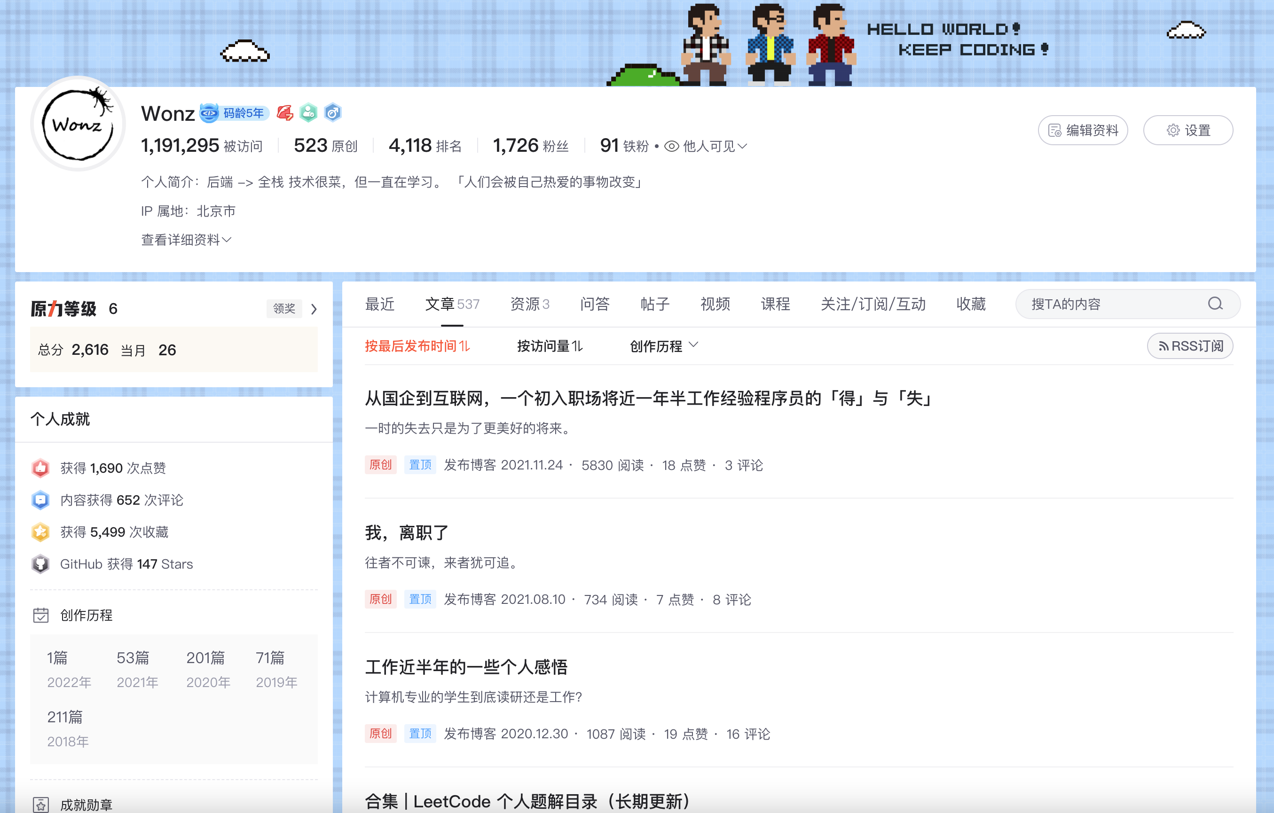
Task: Toggle sort by 按最后发布时间
Action: pos(417,346)
